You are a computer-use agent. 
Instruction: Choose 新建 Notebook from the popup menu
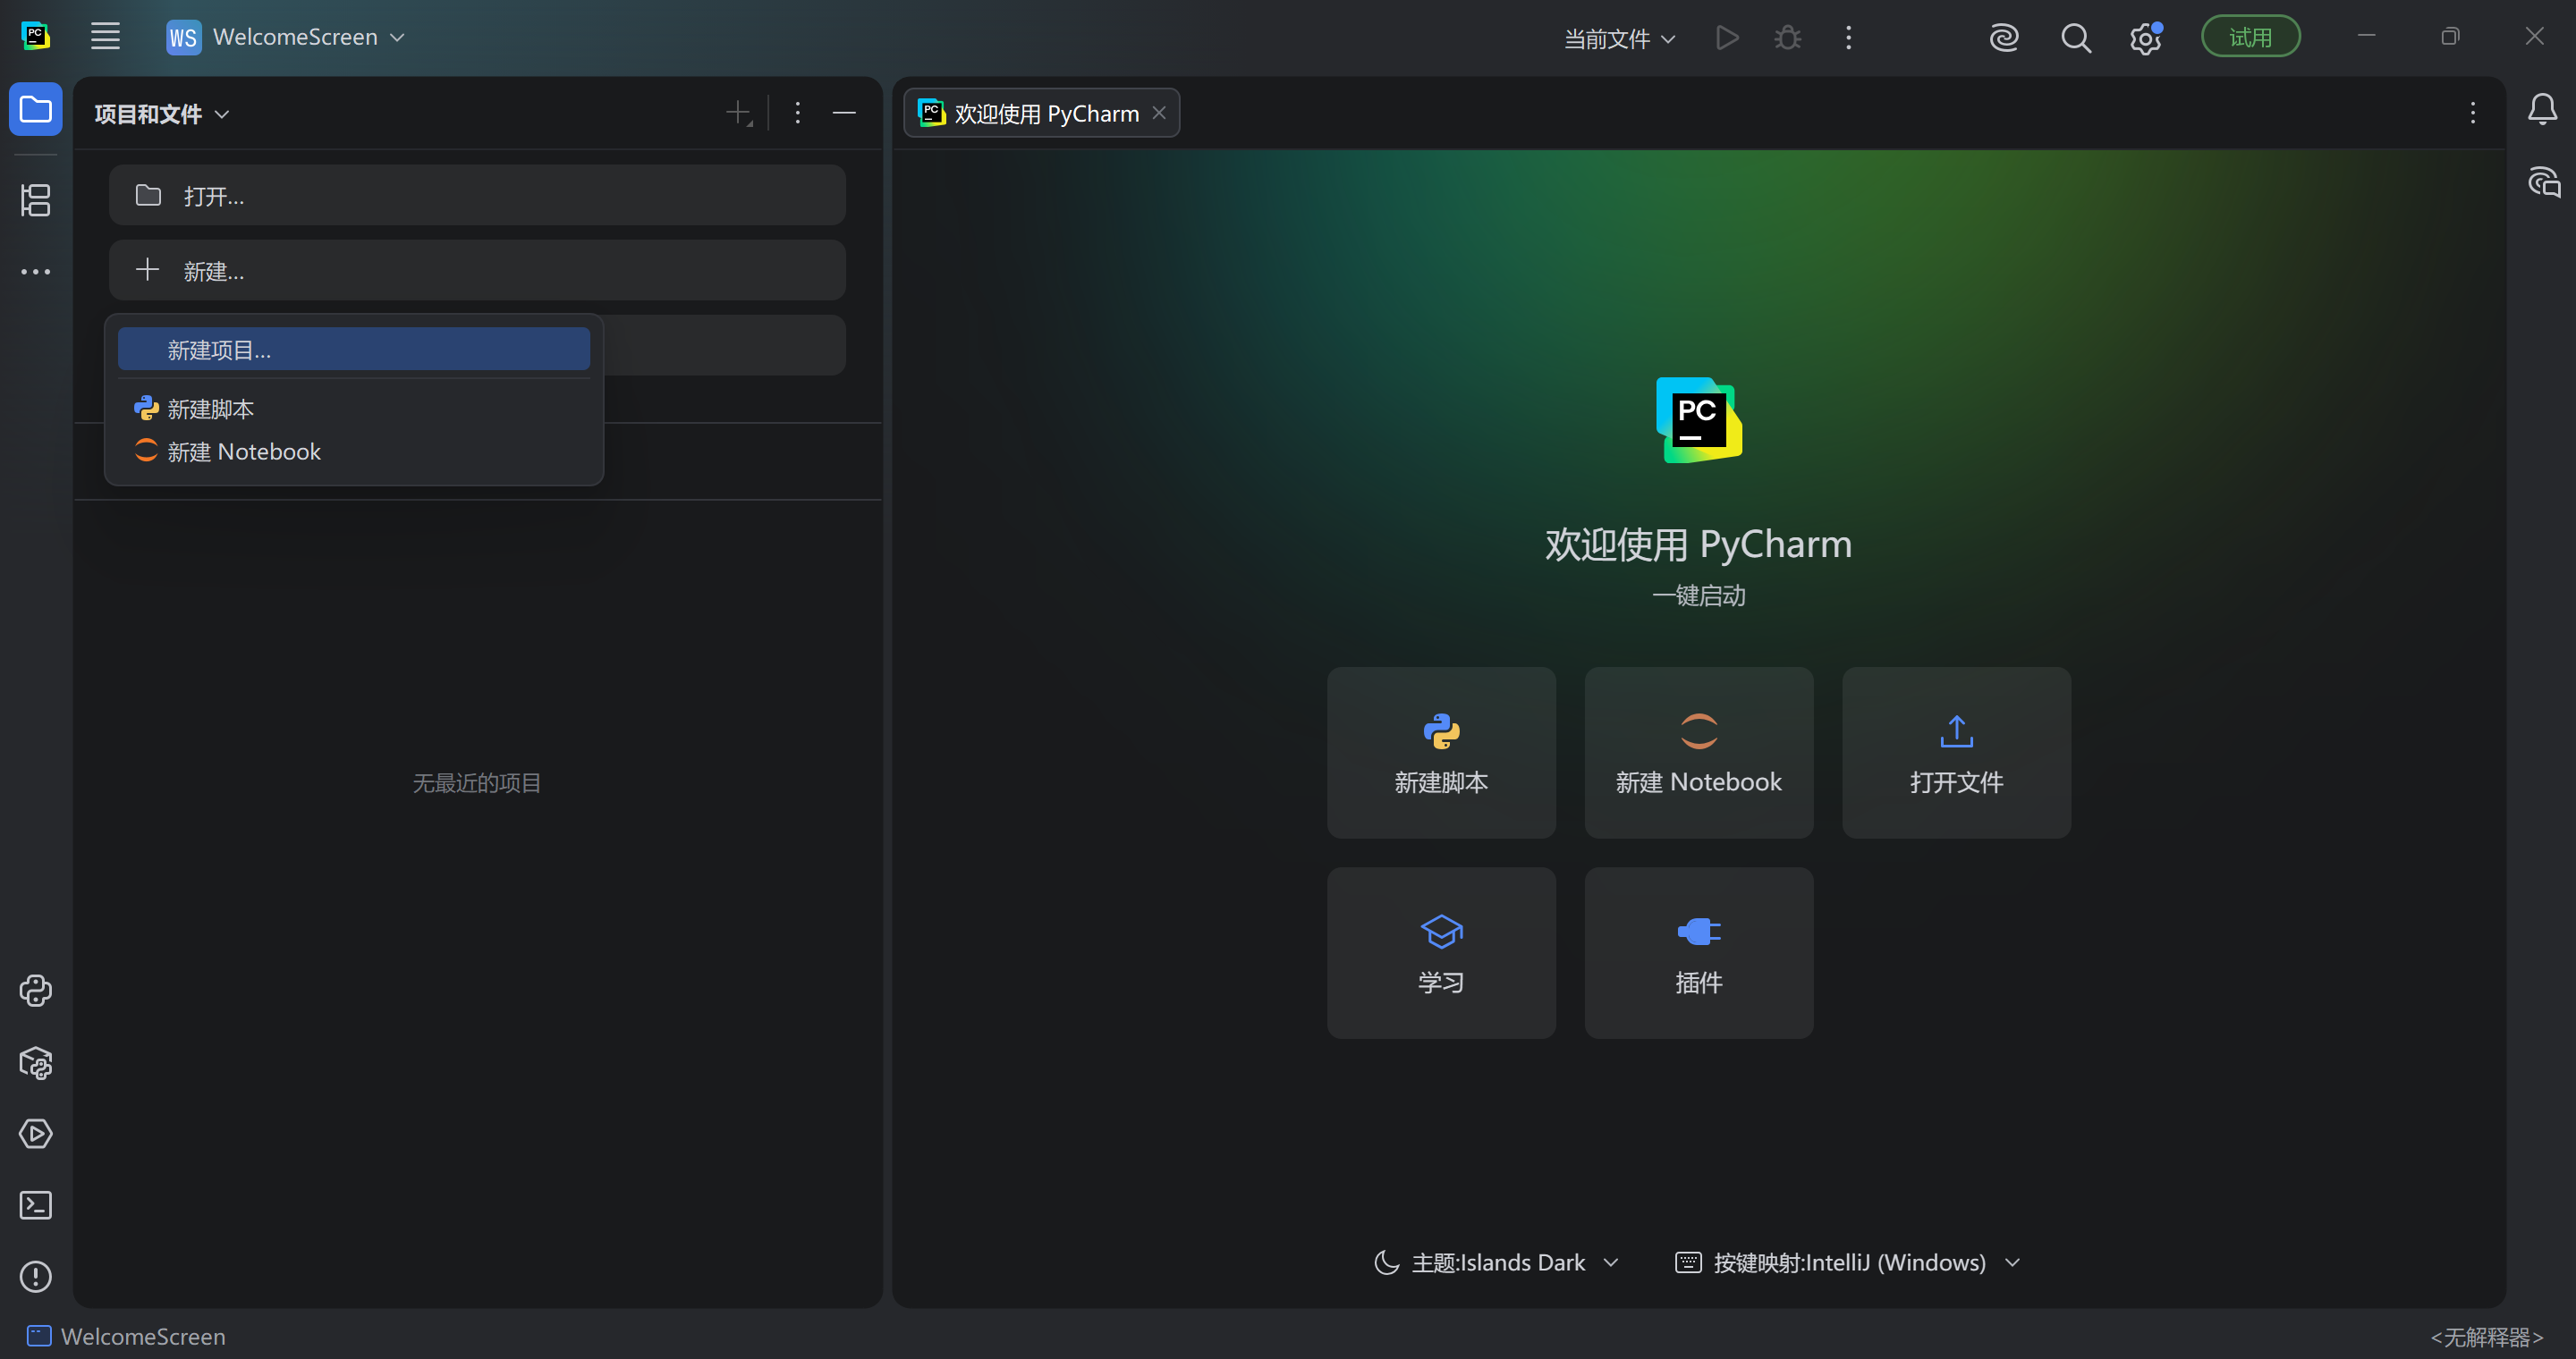pos(354,452)
